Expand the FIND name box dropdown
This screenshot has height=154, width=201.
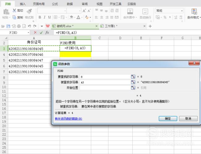[x=28, y=33]
